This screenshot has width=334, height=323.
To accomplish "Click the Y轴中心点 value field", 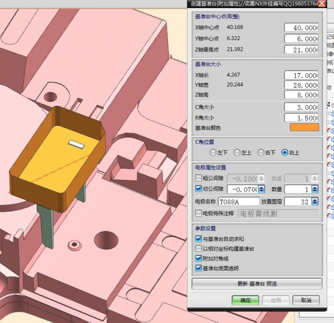I will coord(302,39).
